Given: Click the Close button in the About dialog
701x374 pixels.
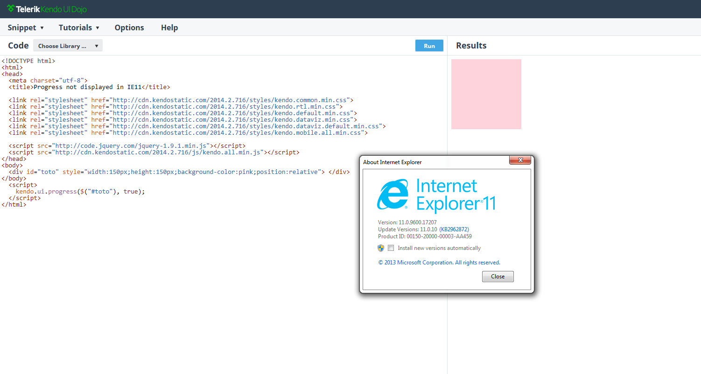Looking at the screenshot, I should click(x=498, y=277).
